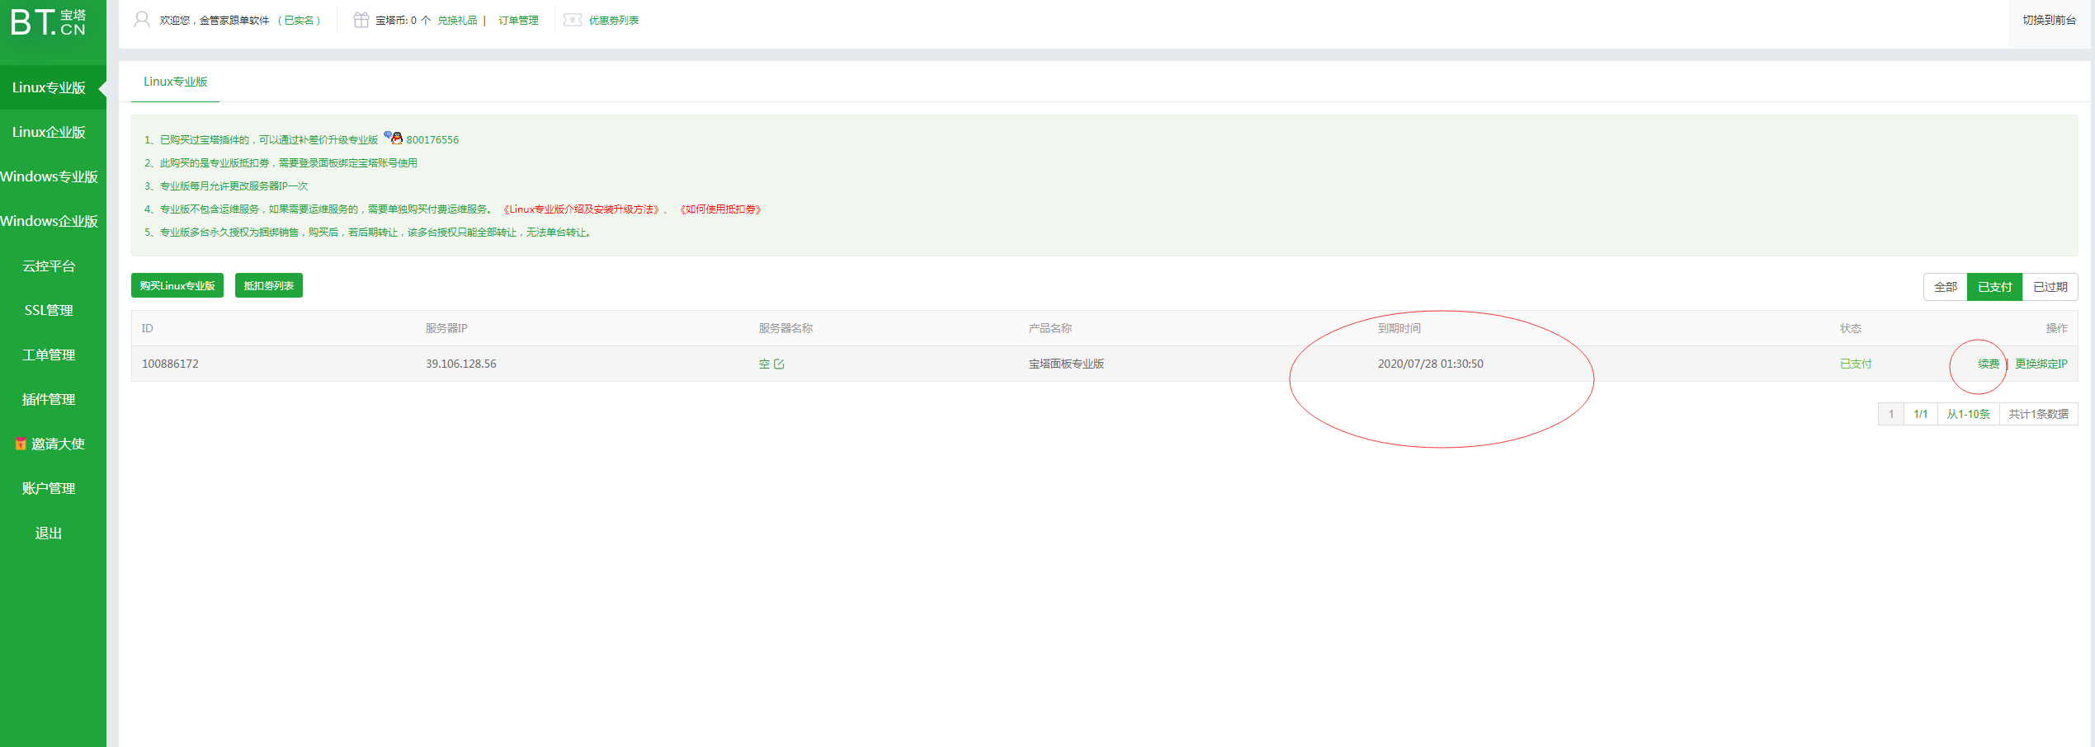Click 服务器名称 column header
Image resolution: width=2095 pixels, height=747 pixels.
(786, 328)
